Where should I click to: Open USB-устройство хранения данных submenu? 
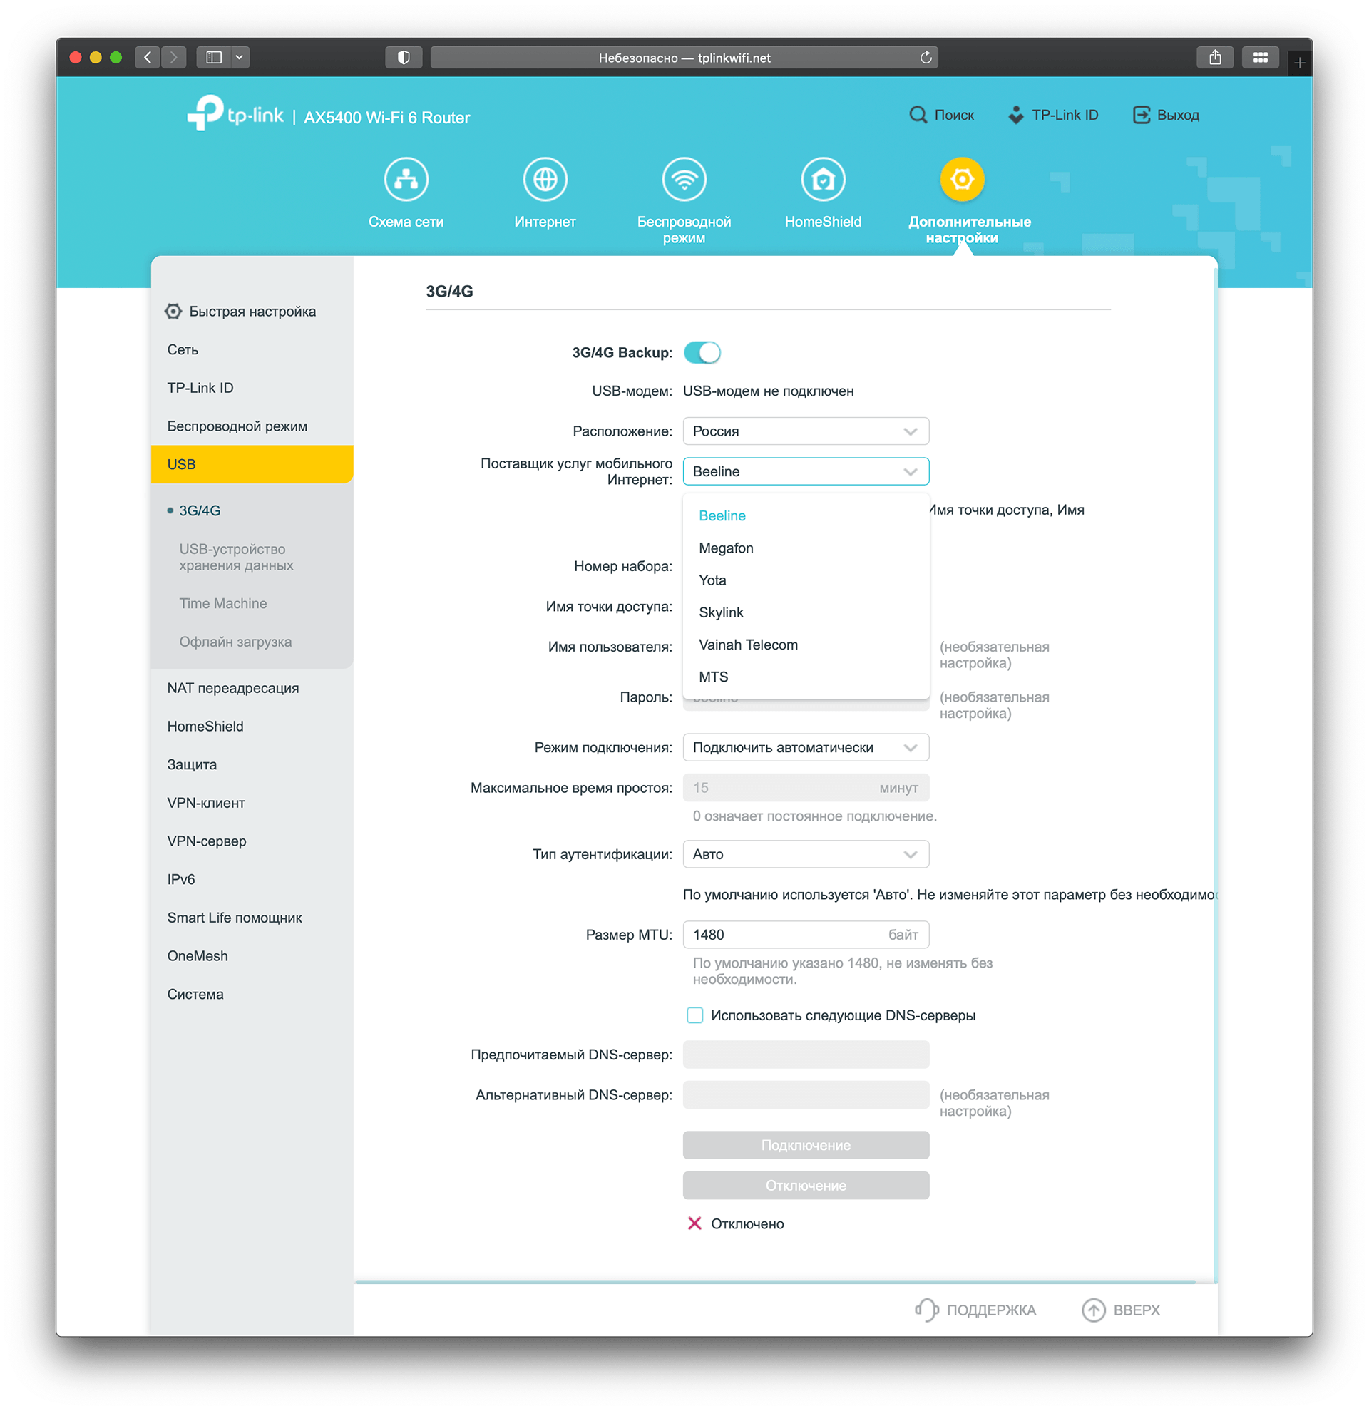pyautogui.click(x=252, y=558)
